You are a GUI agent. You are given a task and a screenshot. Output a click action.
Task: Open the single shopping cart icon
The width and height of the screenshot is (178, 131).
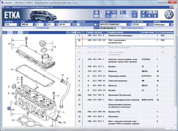coord(135,16)
